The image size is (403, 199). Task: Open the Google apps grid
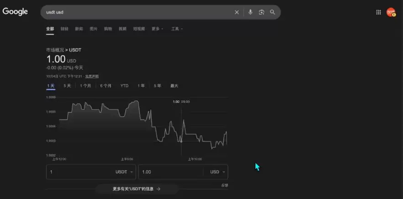tap(379, 12)
